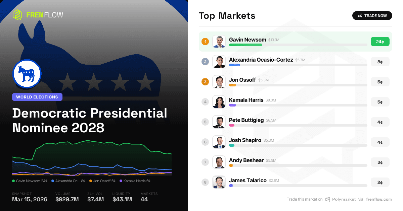Select the circular Democratic donkey emblem badge
This screenshot has height=211, width=403.
tap(27, 74)
